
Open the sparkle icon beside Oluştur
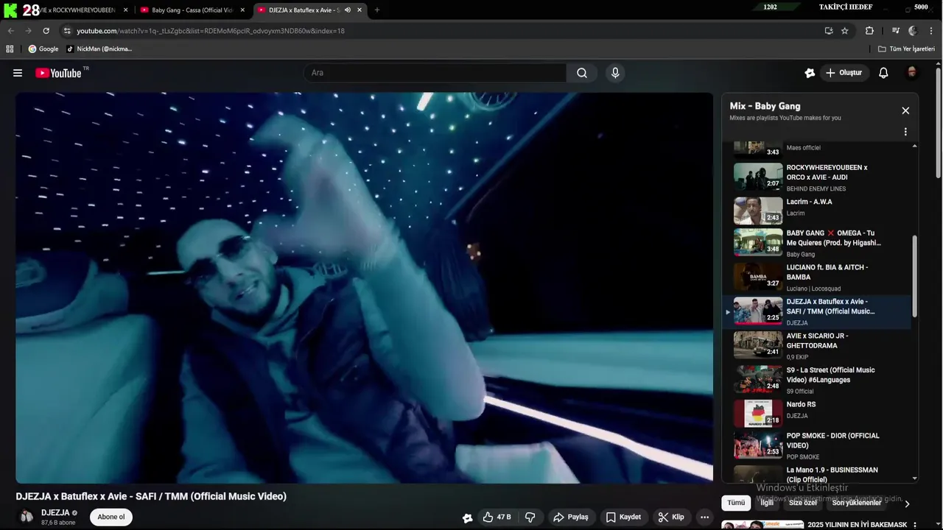point(810,73)
